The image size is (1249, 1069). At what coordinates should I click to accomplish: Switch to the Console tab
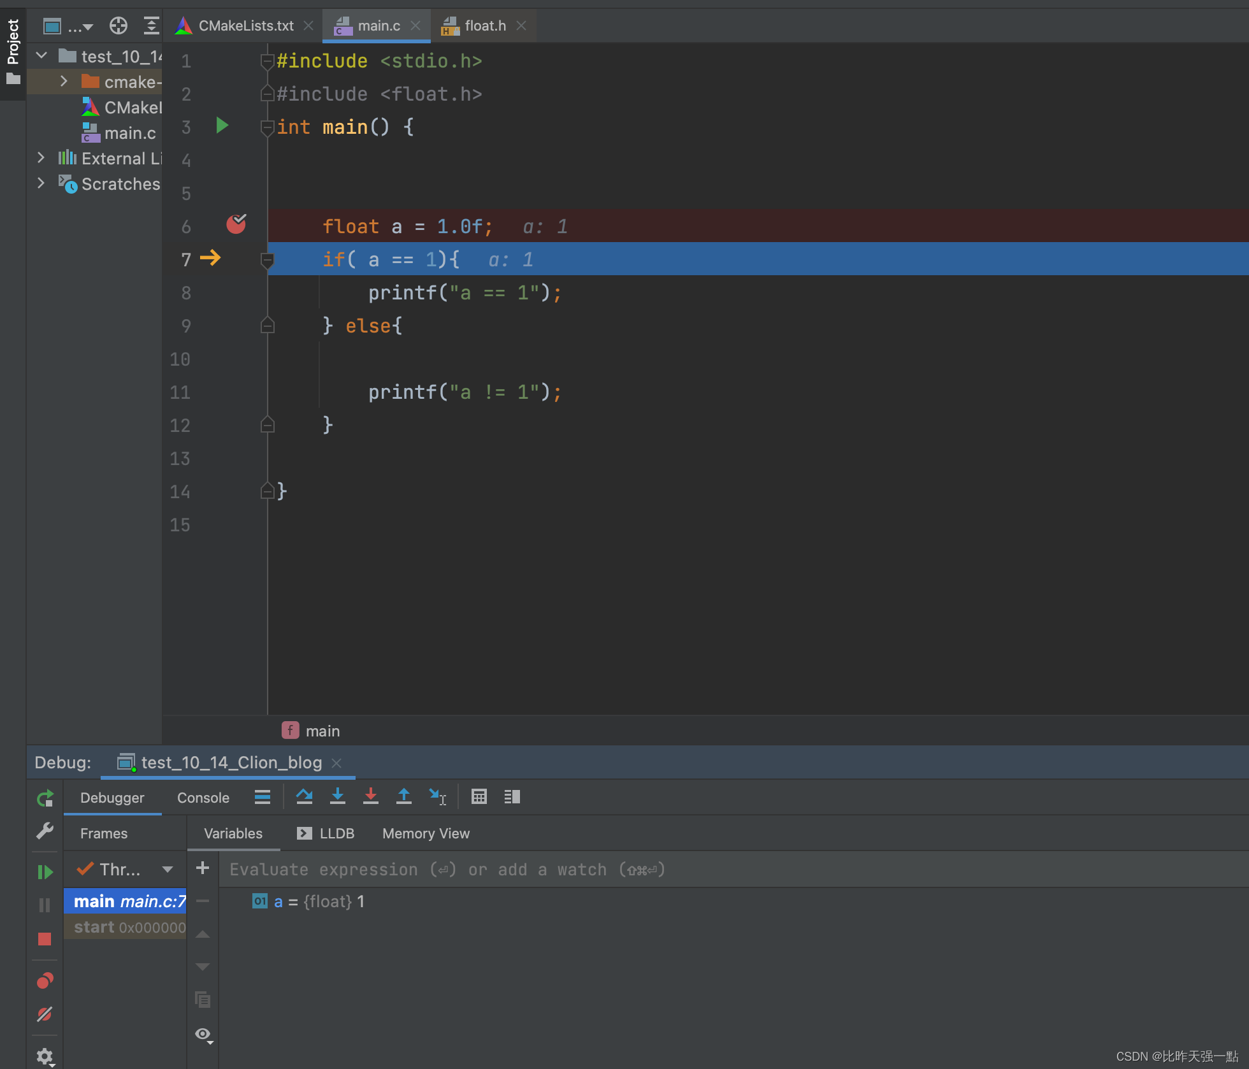coord(203,798)
